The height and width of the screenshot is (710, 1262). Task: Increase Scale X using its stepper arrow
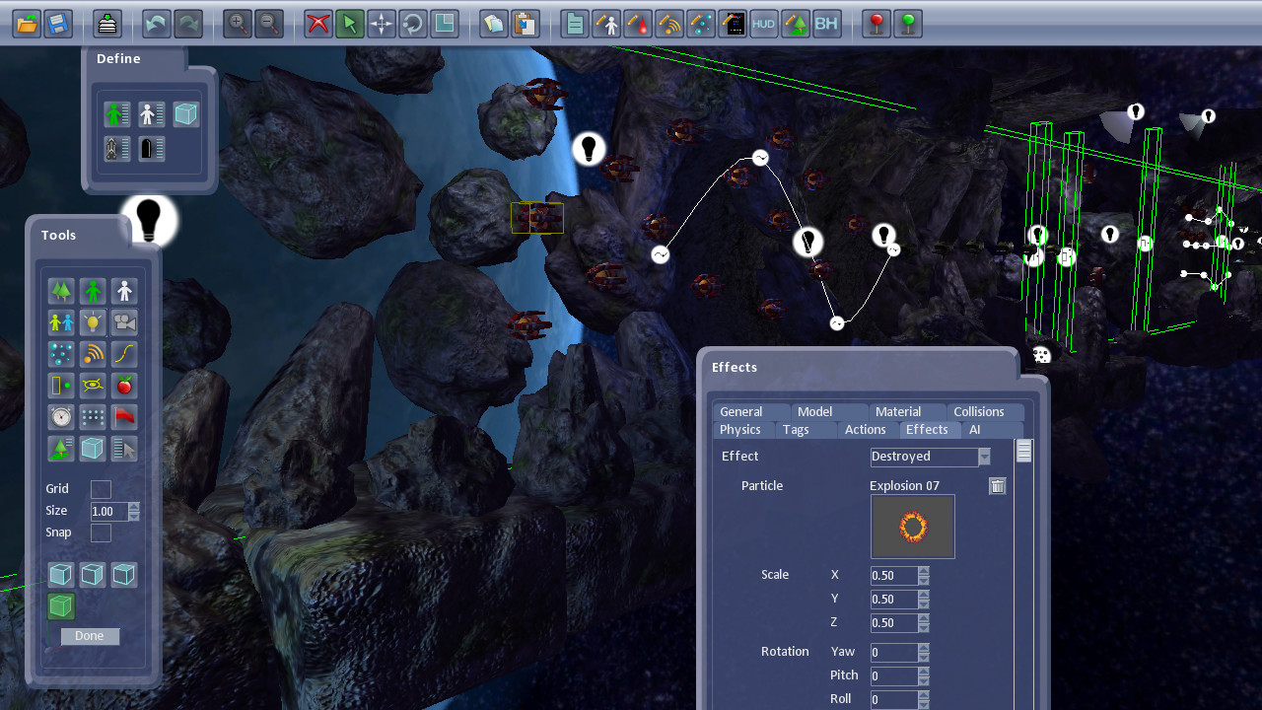coord(922,570)
